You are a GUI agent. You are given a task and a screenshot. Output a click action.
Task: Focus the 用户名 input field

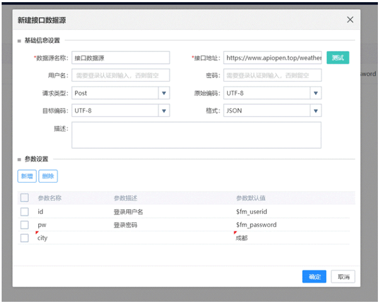(121, 75)
